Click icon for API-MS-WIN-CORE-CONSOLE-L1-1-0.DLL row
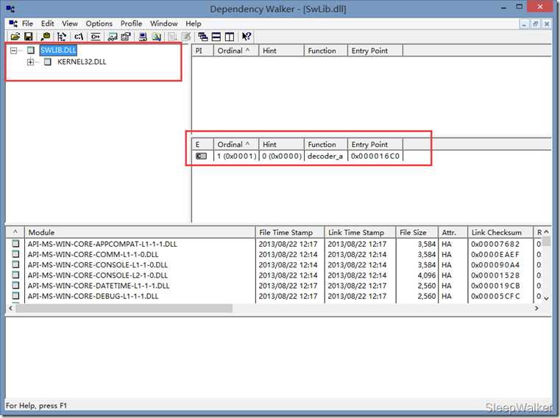 click(x=15, y=264)
